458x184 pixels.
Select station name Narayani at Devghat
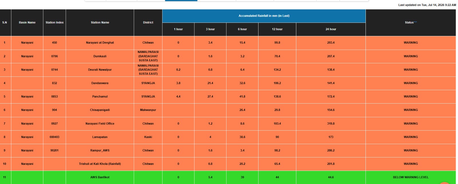[100, 43]
